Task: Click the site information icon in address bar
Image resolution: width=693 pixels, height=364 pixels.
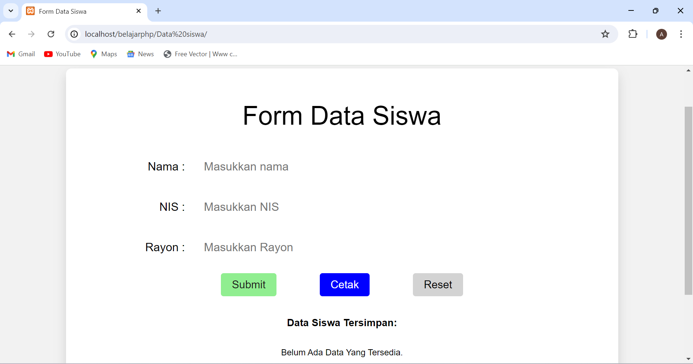Action: point(74,34)
